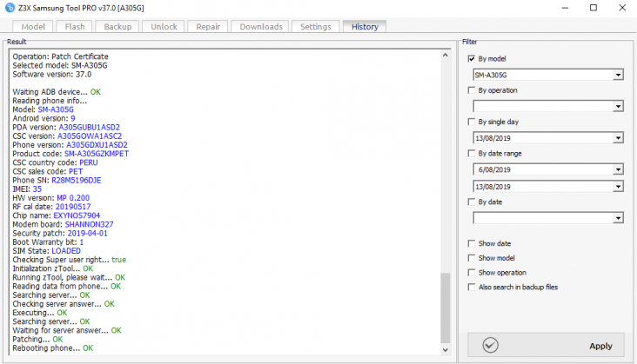The width and height of the screenshot is (637, 364).
Task: Open the single day 13/08/2019 date picker
Action: pyautogui.click(x=618, y=138)
